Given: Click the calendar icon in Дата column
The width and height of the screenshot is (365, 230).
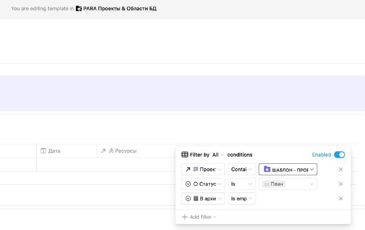Looking at the screenshot, I should coord(43,151).
